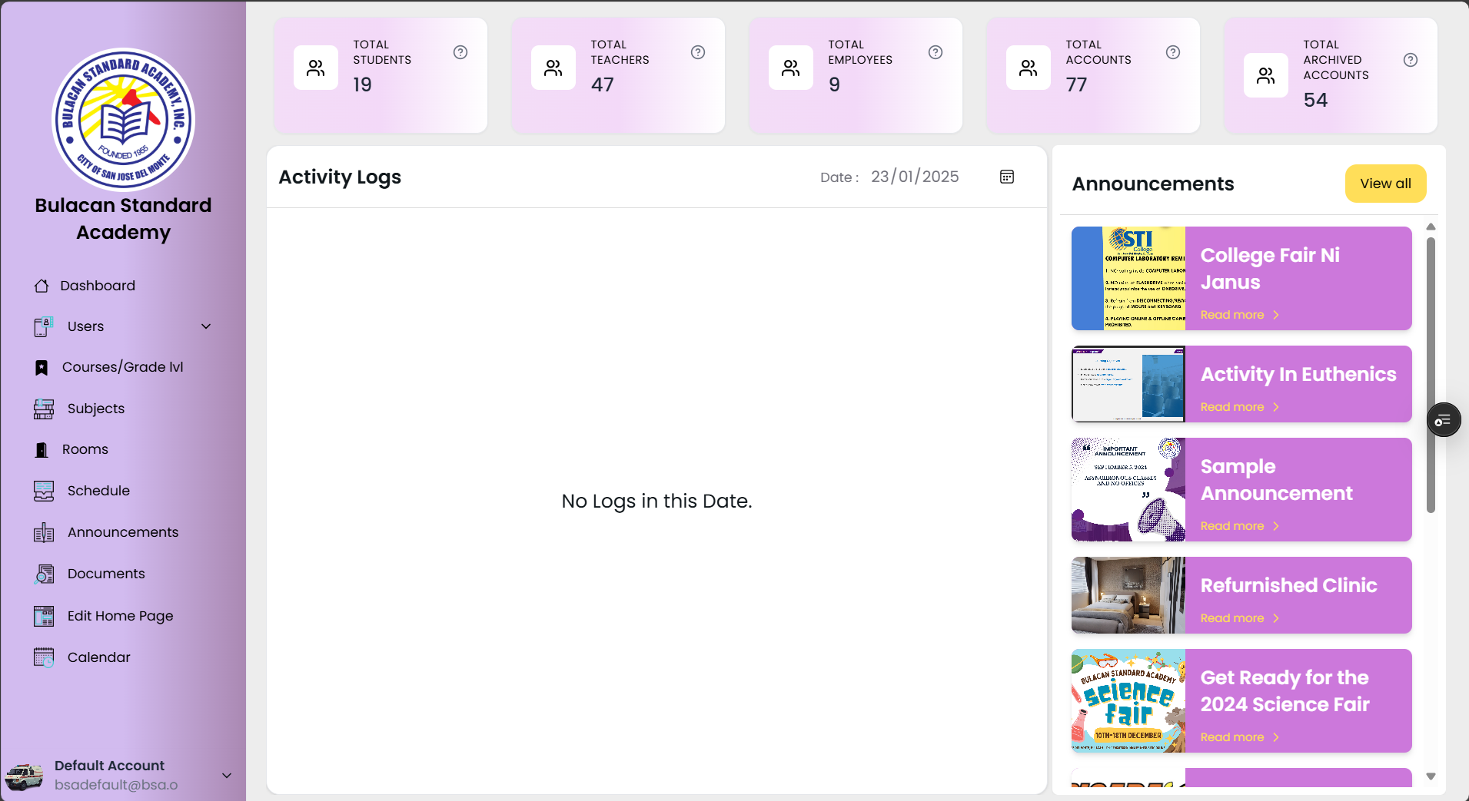Click the Subjects books icon

[x=44, y=409]
